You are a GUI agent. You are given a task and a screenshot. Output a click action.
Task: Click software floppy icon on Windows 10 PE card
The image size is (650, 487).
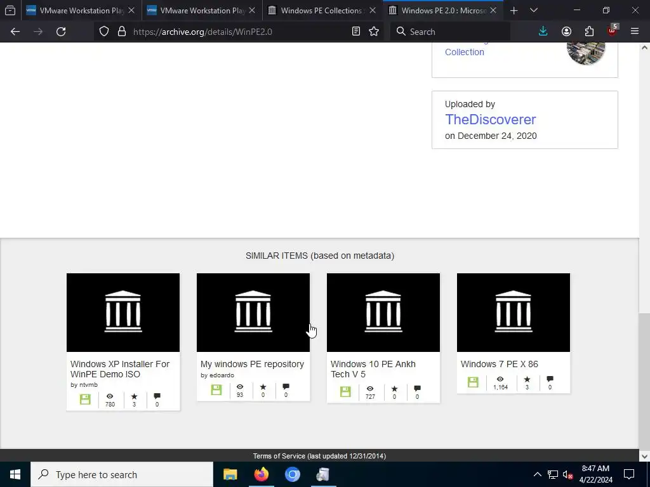point(345,391)
